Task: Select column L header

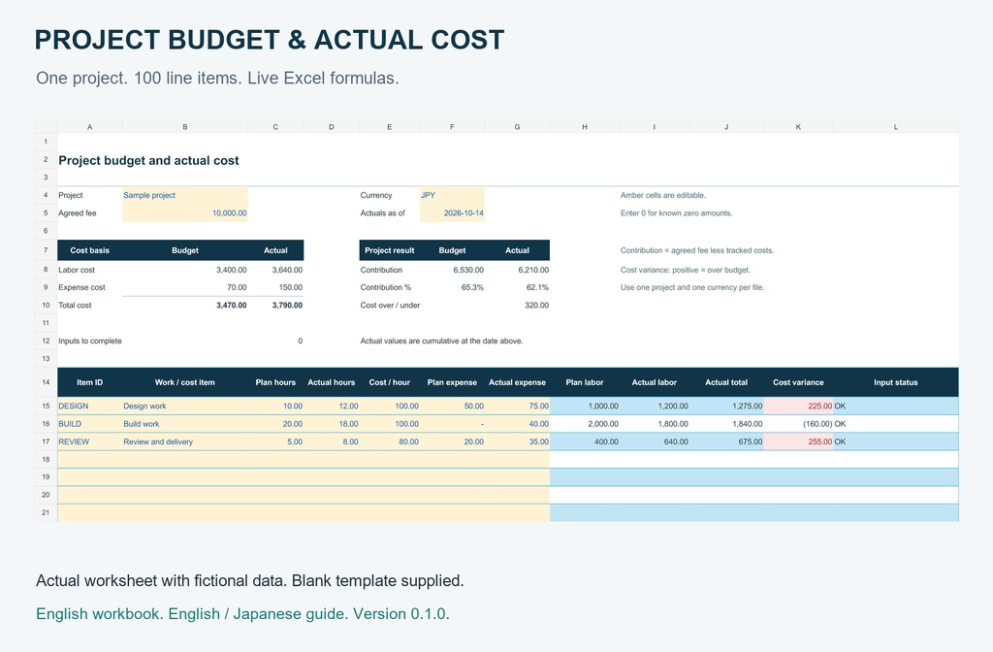Action: tap(895, 127)
